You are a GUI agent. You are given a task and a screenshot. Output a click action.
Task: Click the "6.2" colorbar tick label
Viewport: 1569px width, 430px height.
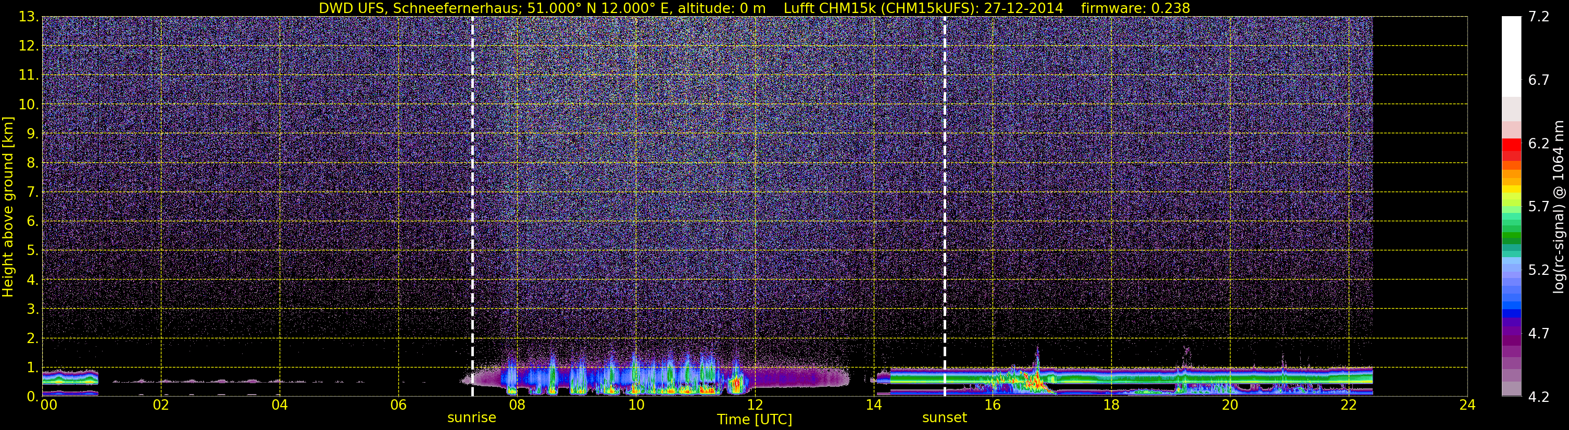pos(1539,143)
